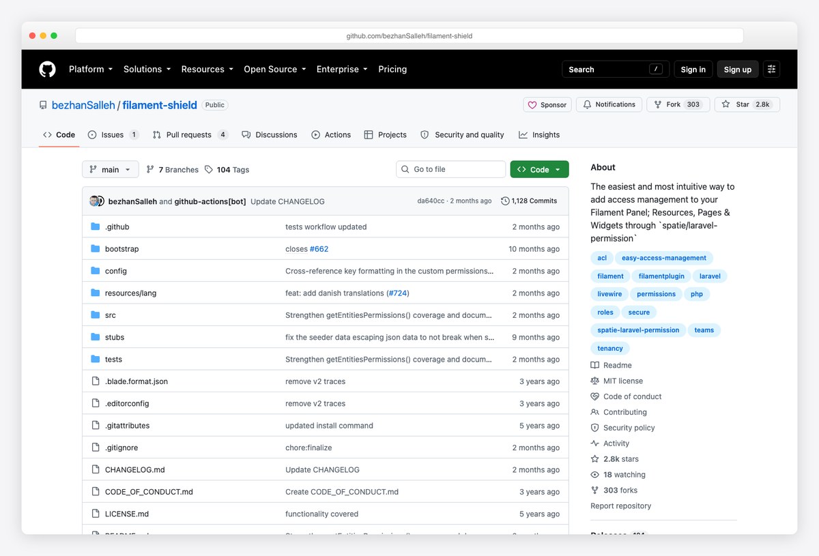This screenshot has width=819, height=556.
Task: Click the config folder icon
Action: click(x=96, y=271)
